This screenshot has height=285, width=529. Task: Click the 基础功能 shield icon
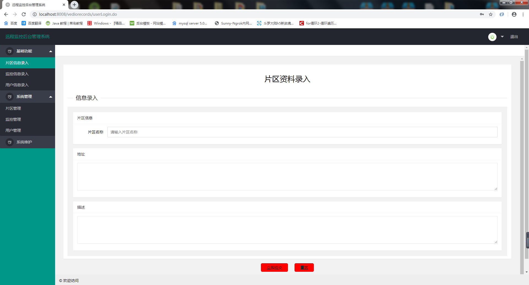point(10,51)
